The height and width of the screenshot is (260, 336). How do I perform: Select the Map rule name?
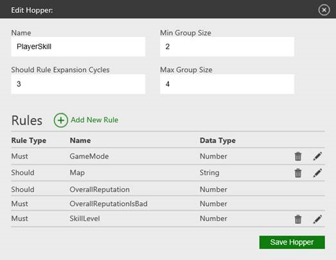tap(77, 173)
